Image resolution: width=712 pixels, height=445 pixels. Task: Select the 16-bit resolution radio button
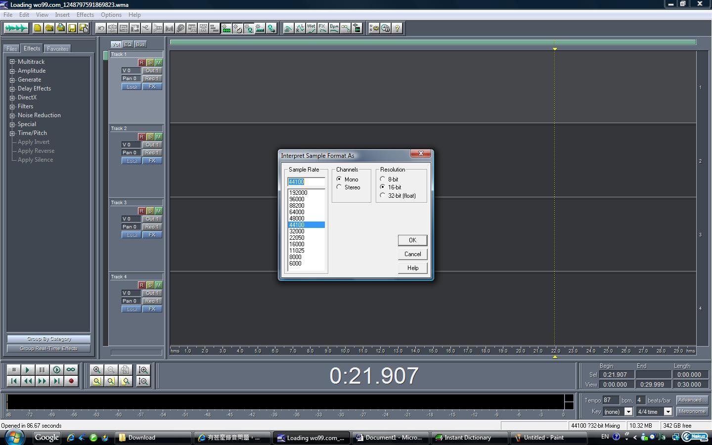tap(383, 187)
